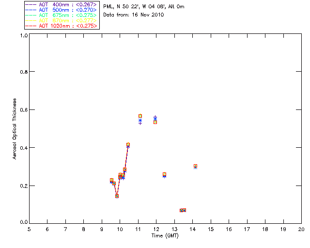Click the x-axis tick label 11
This screenshot has width=310, height=248.
coord(138,230)
